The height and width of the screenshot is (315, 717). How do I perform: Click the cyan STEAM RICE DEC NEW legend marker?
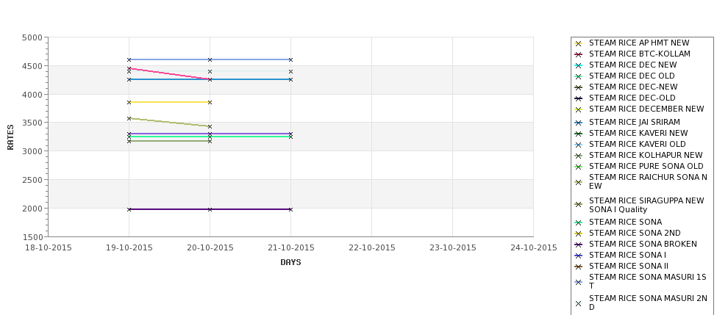(x=578, y=65)
